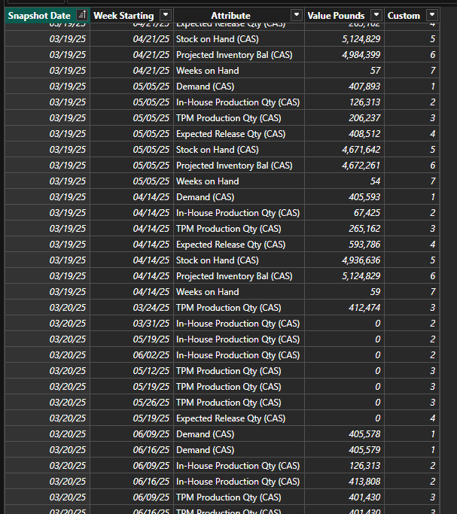Click the Week Starting cell 06/02/25

(x=151, y=355)
